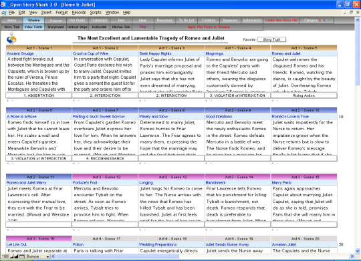
Task: Click the scroll down arrow at right
Action: (x=358, y=251)
